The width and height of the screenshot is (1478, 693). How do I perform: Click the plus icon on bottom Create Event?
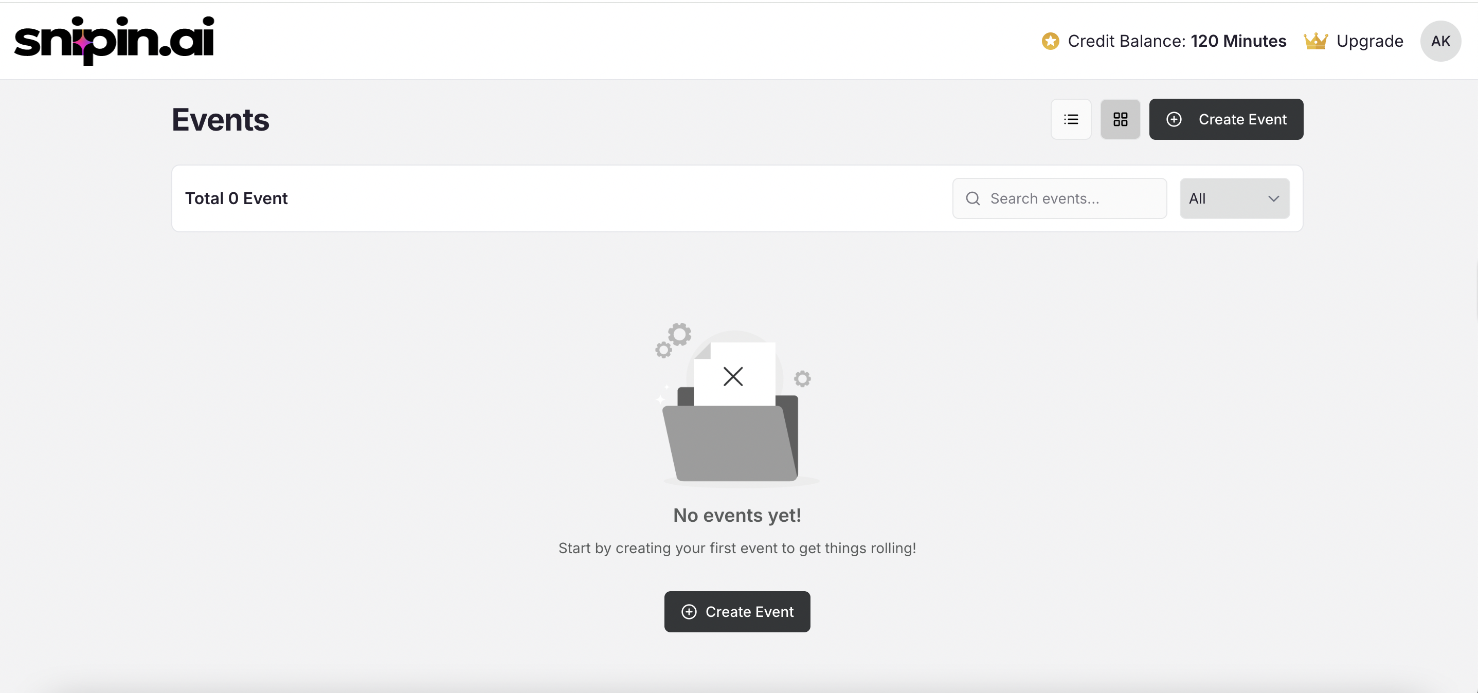pyautogui.click(x=689, y=612)
